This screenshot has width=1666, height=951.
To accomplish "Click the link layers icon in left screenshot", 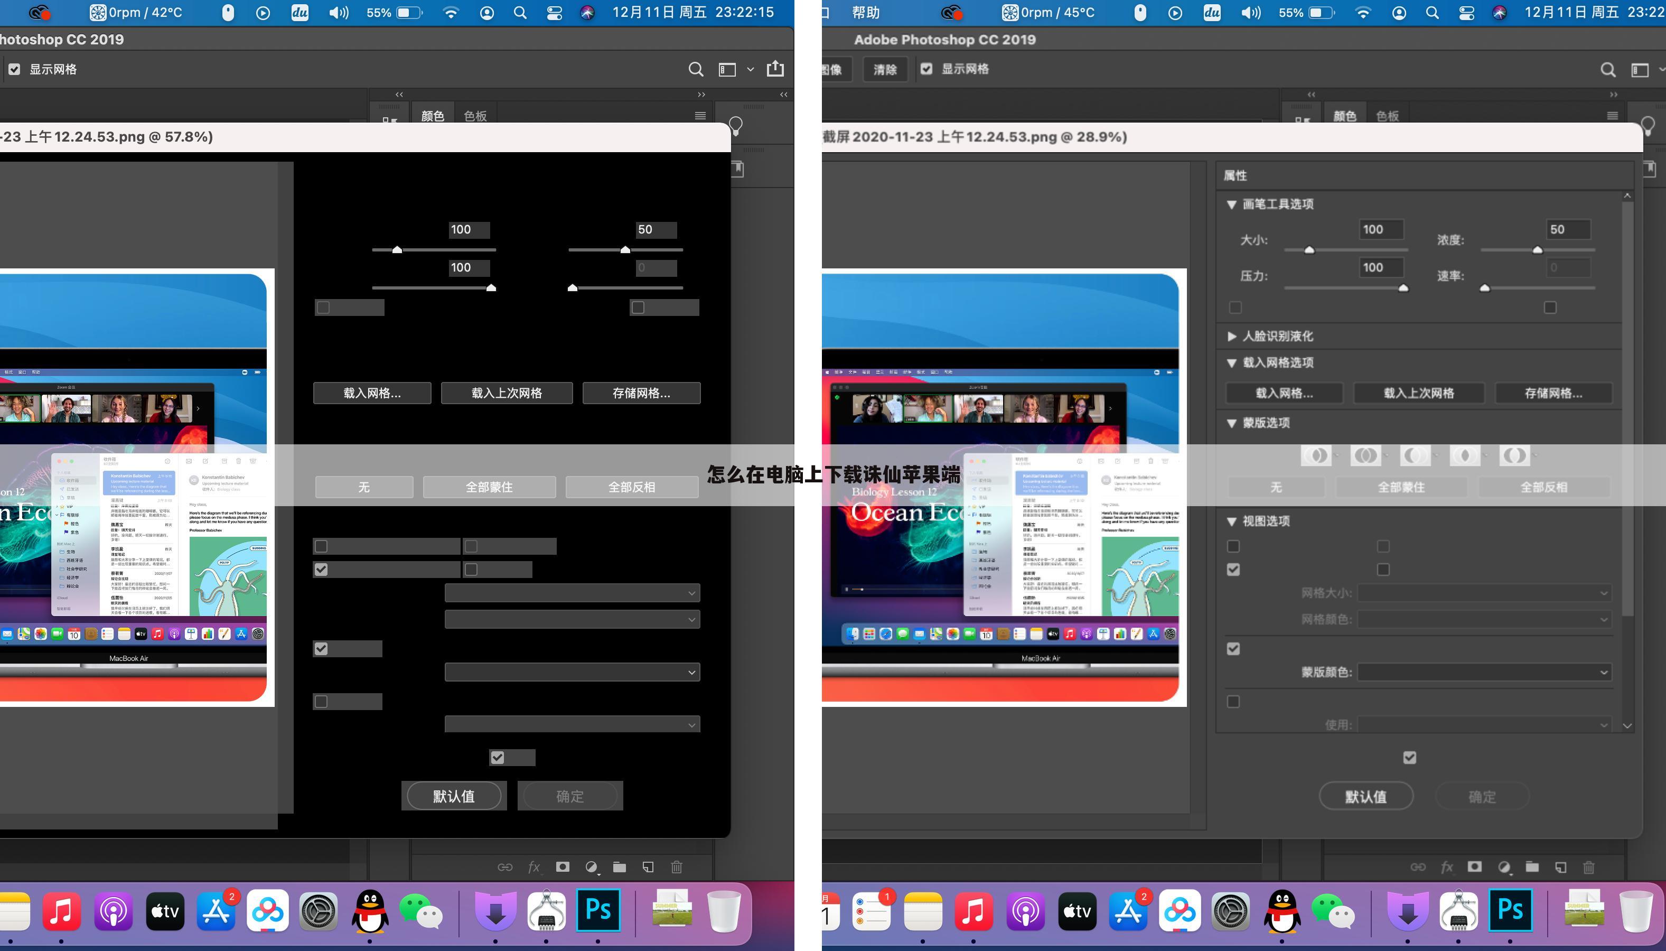I will [506, 867].
